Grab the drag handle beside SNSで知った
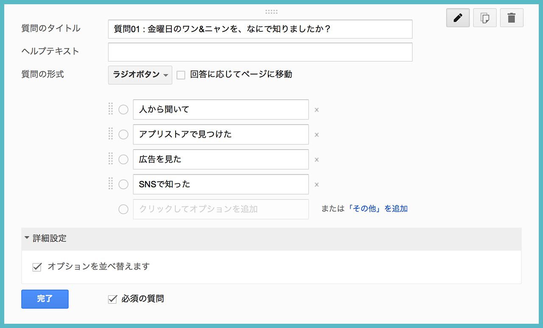The image size is (543, 328). 111,184
